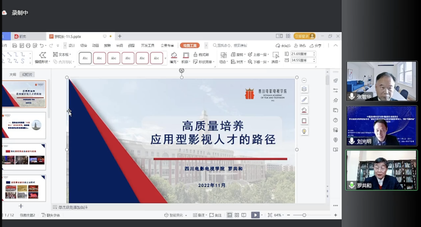The image size is (421, 227).
Task: Open new document tab with plus button
Action: pyautogui.click(x=120, y=36)
